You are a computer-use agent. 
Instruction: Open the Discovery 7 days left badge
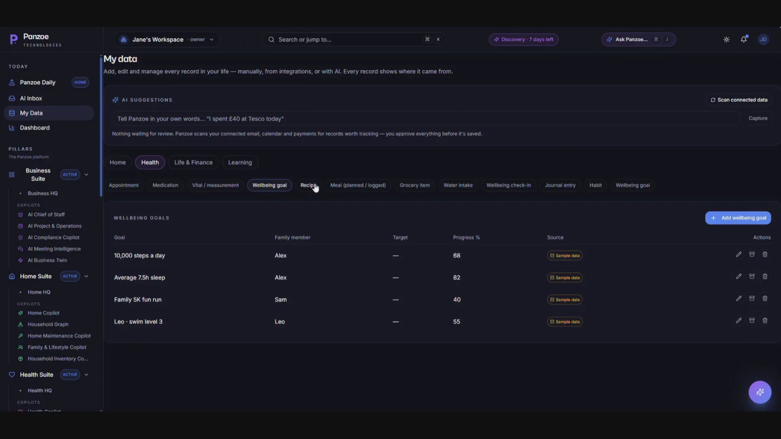click(x=524, y=39)
